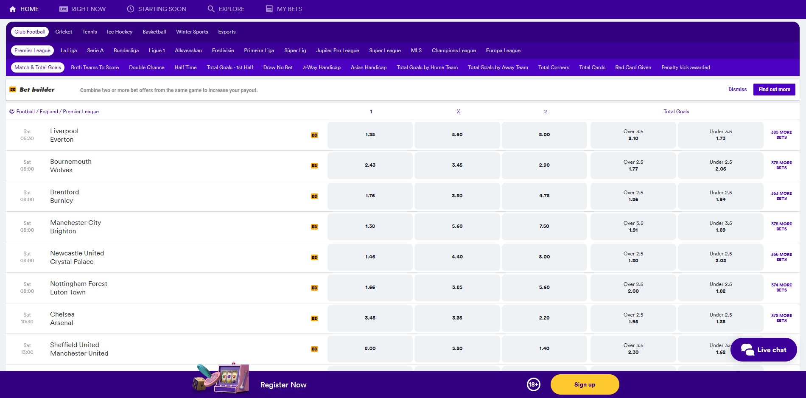Click the Home house icon
Screen dimensions: 806x398
coord(13,9)
